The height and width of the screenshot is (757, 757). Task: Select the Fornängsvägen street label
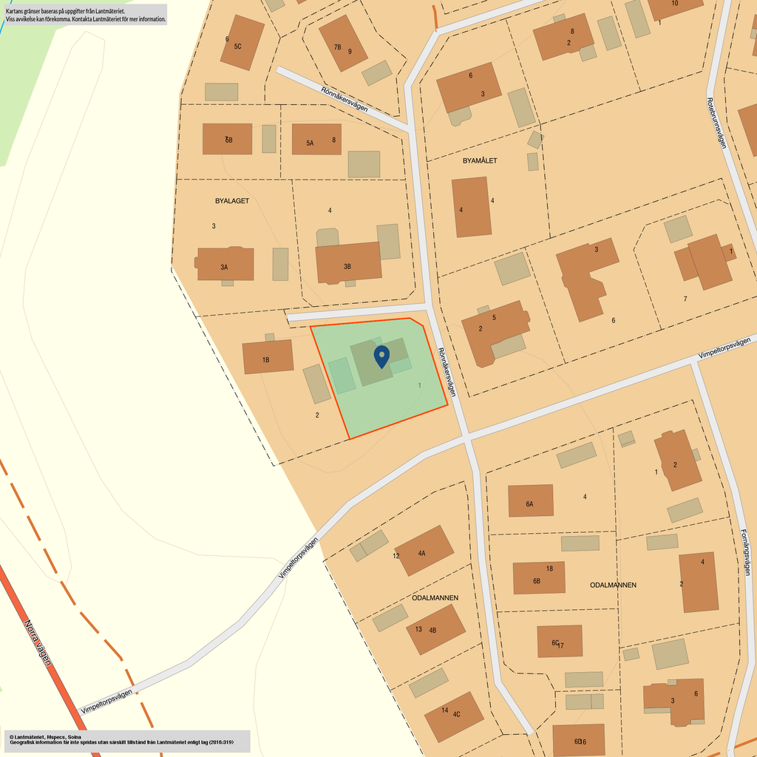pos(746,551)
